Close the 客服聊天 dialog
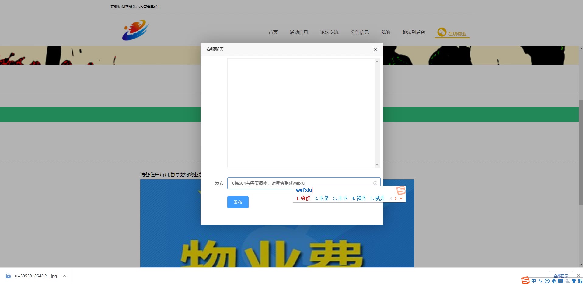583x284 pixels. (x=376, y=49)
